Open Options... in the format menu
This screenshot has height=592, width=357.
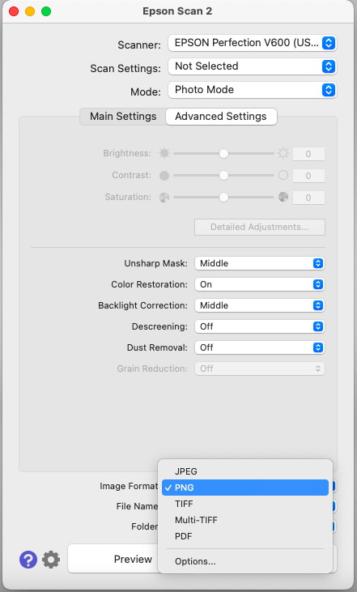coord(245,561)
